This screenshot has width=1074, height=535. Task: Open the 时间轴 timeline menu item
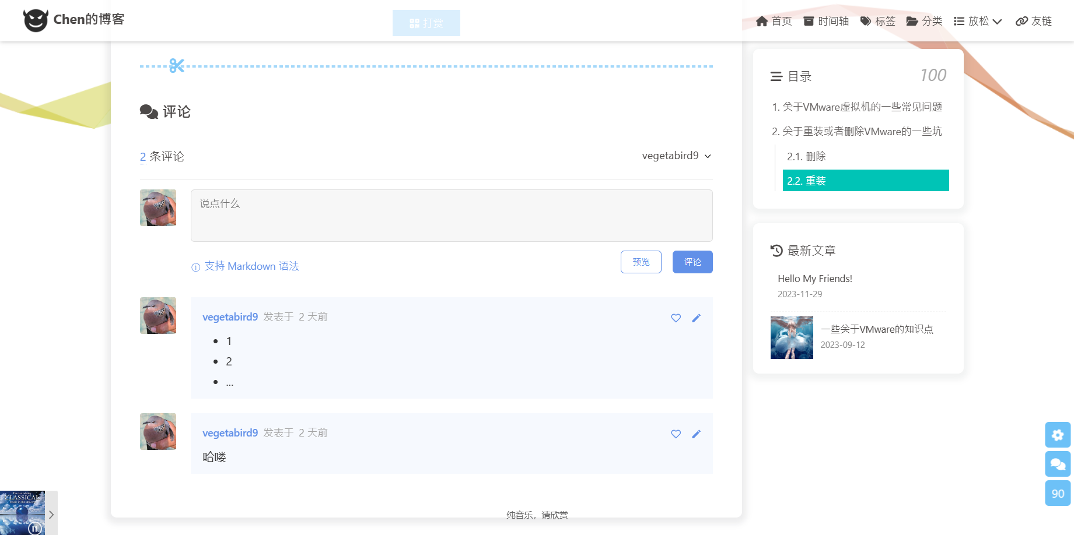coord(826,21)
